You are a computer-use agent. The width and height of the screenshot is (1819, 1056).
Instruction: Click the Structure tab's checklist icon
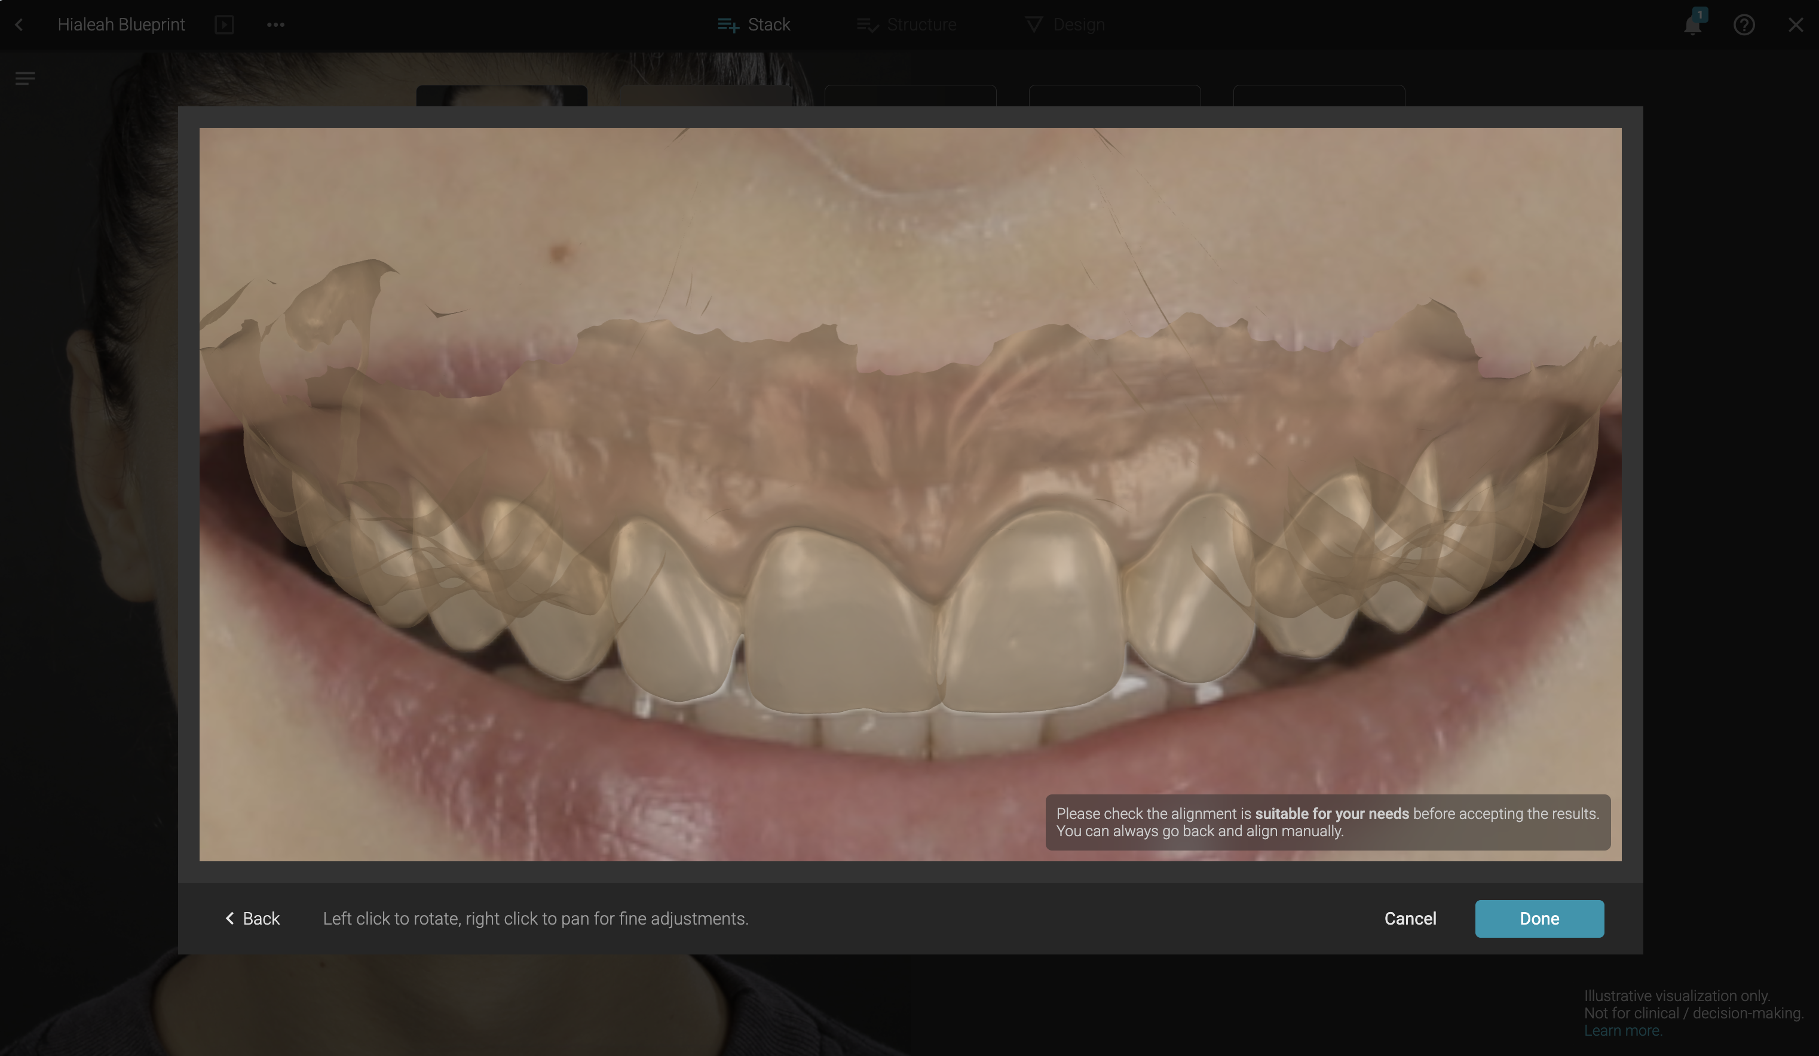coord(867,25)
